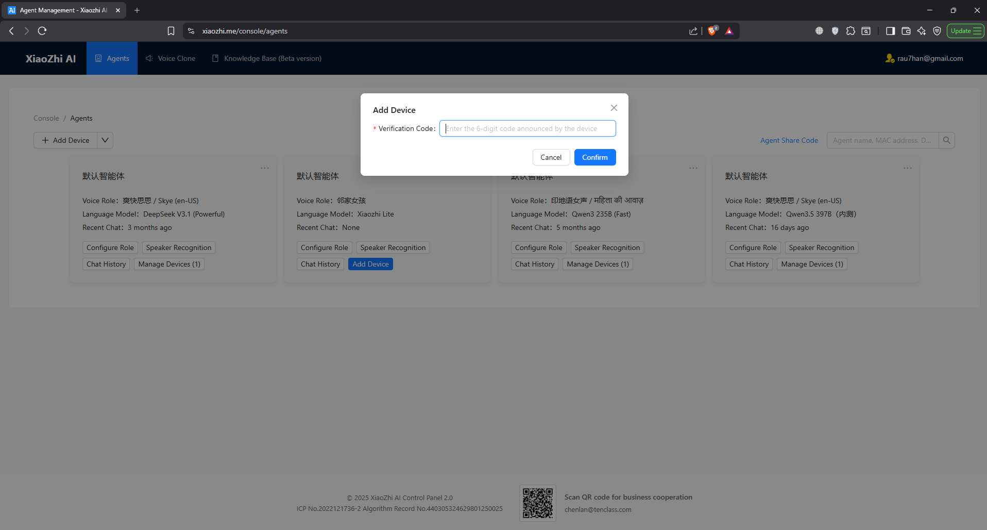
Task: Open Chat History for Qwen3 235B agent
Action: tap(535, 264)
